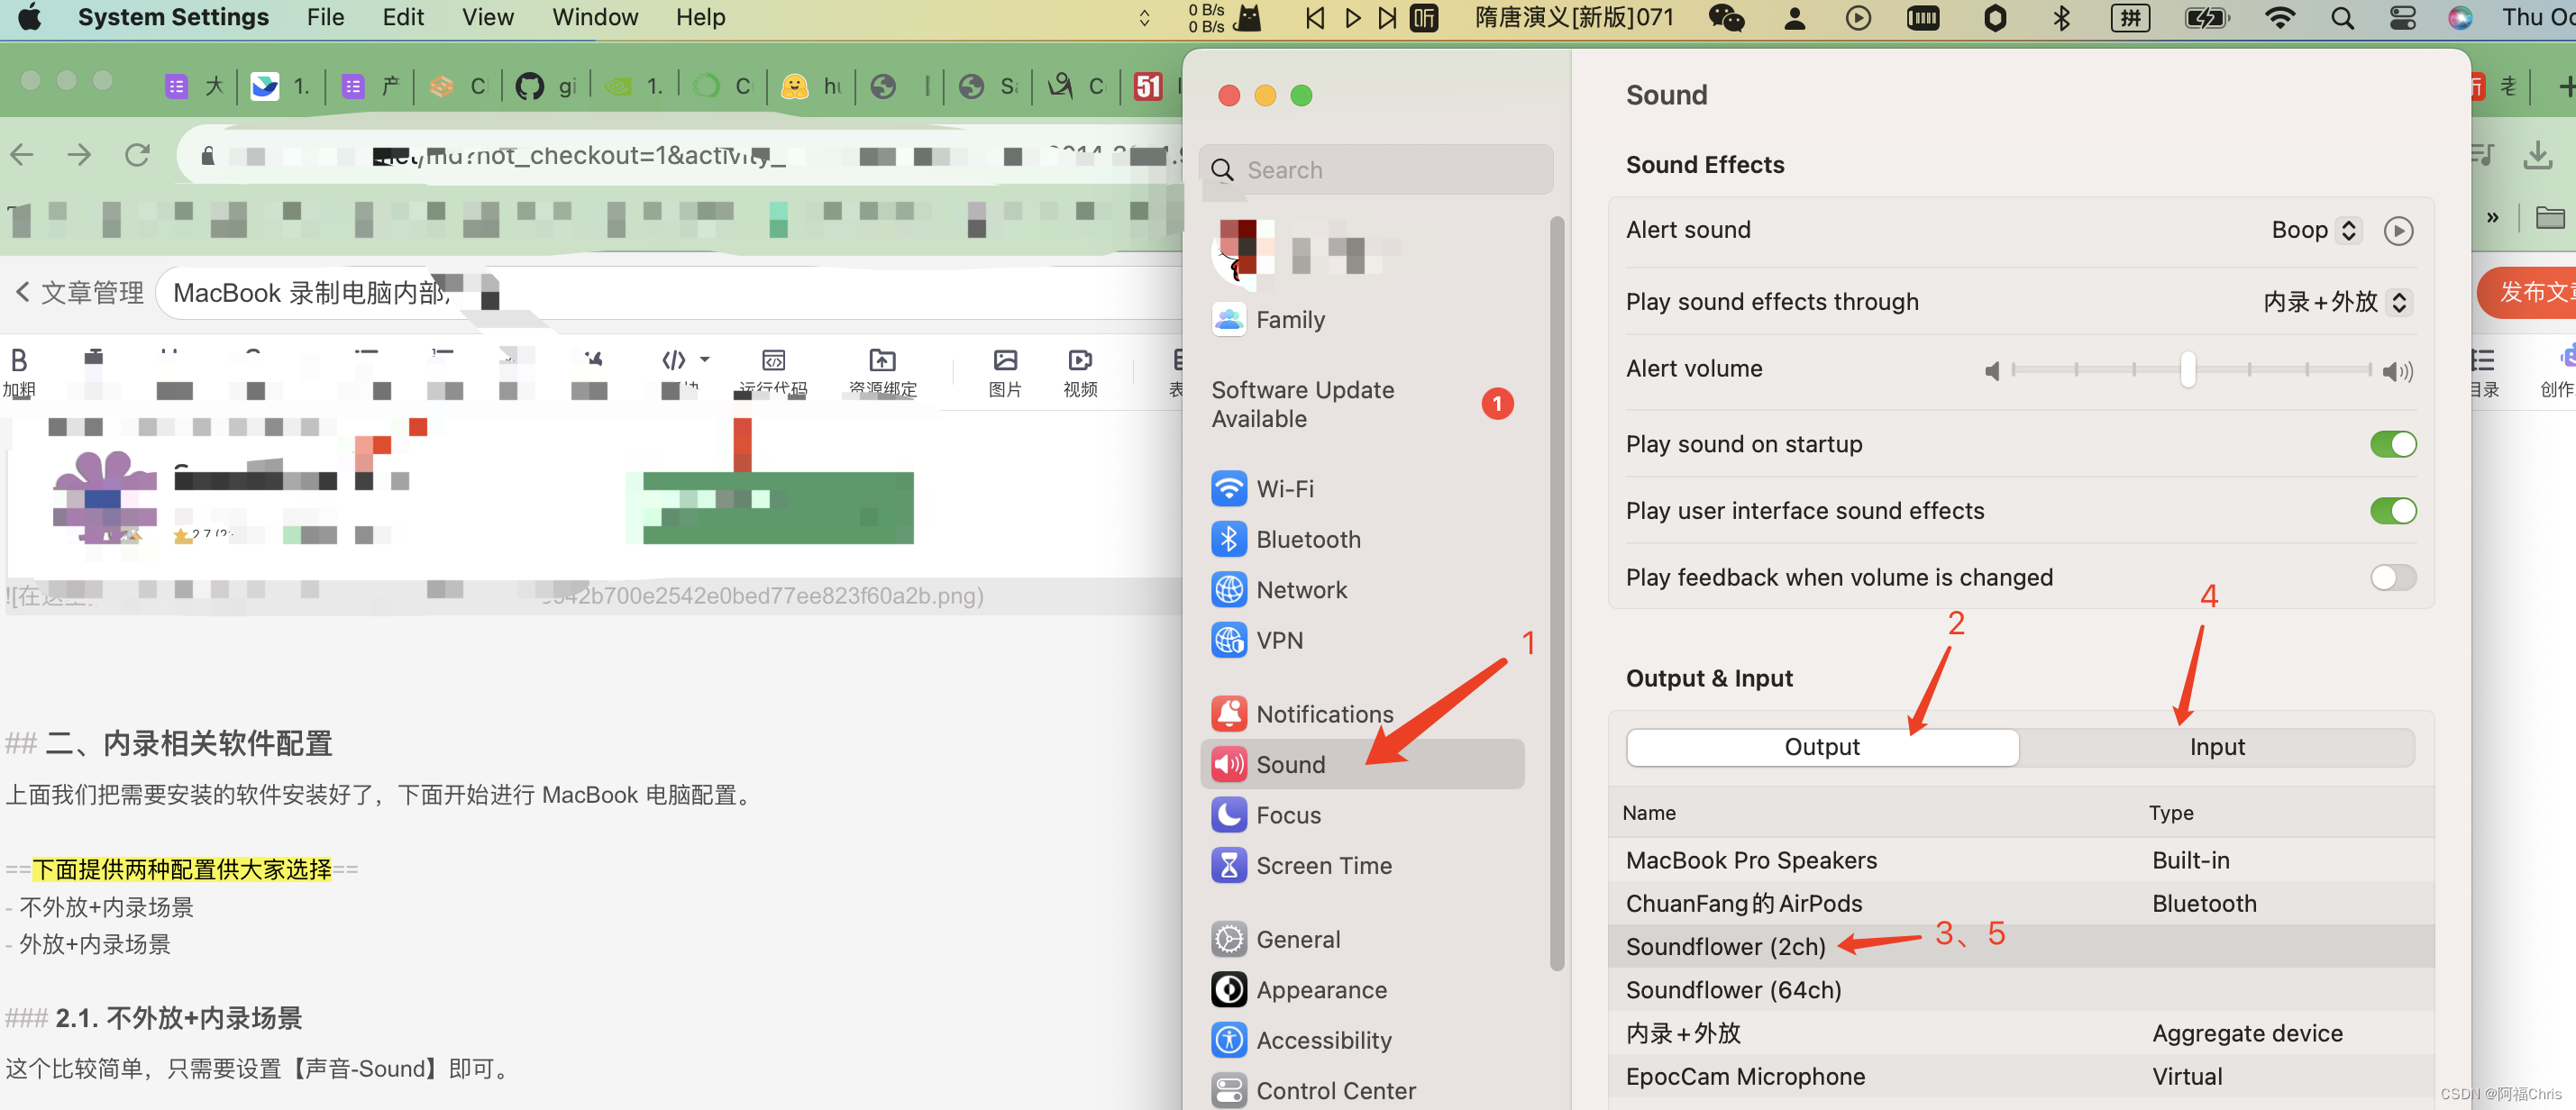2576x1110 pixels.
Task: Click 运行代码 editor toolbar icon
Action: point(773,372)
